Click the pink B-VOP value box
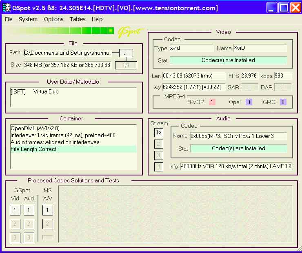302x253 pixels. [212, 102]
